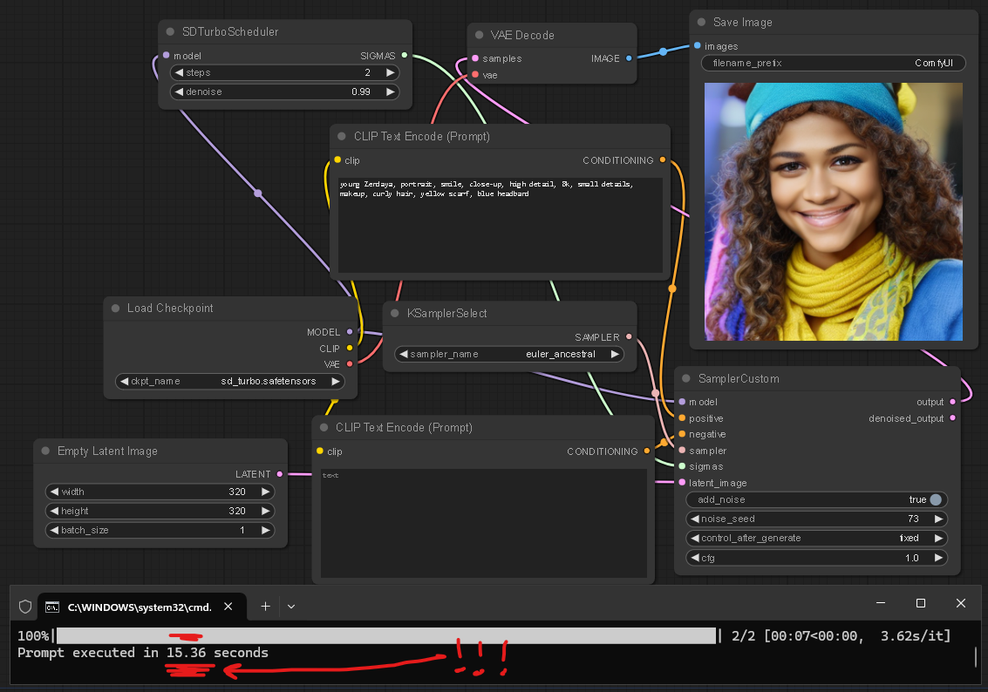This screenshot has height=692, width=988.
Task: Click the positive prompt text box
Action: (500, 227)
